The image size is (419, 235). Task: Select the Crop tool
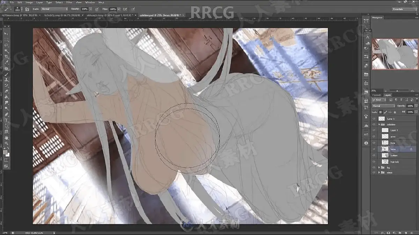pos(6,56)
